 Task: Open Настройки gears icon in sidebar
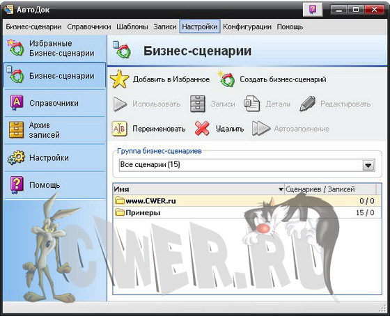[x=17, y=157]
